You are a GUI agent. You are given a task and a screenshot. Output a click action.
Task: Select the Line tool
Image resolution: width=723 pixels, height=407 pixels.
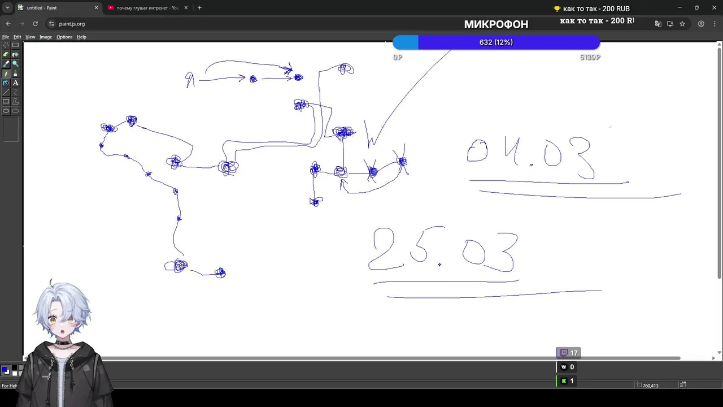(x=6, y=92)
